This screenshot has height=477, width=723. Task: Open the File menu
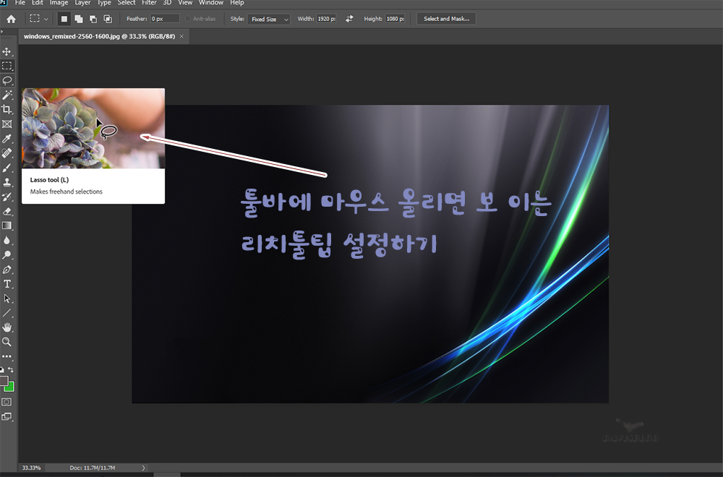(x=20, y=3)
